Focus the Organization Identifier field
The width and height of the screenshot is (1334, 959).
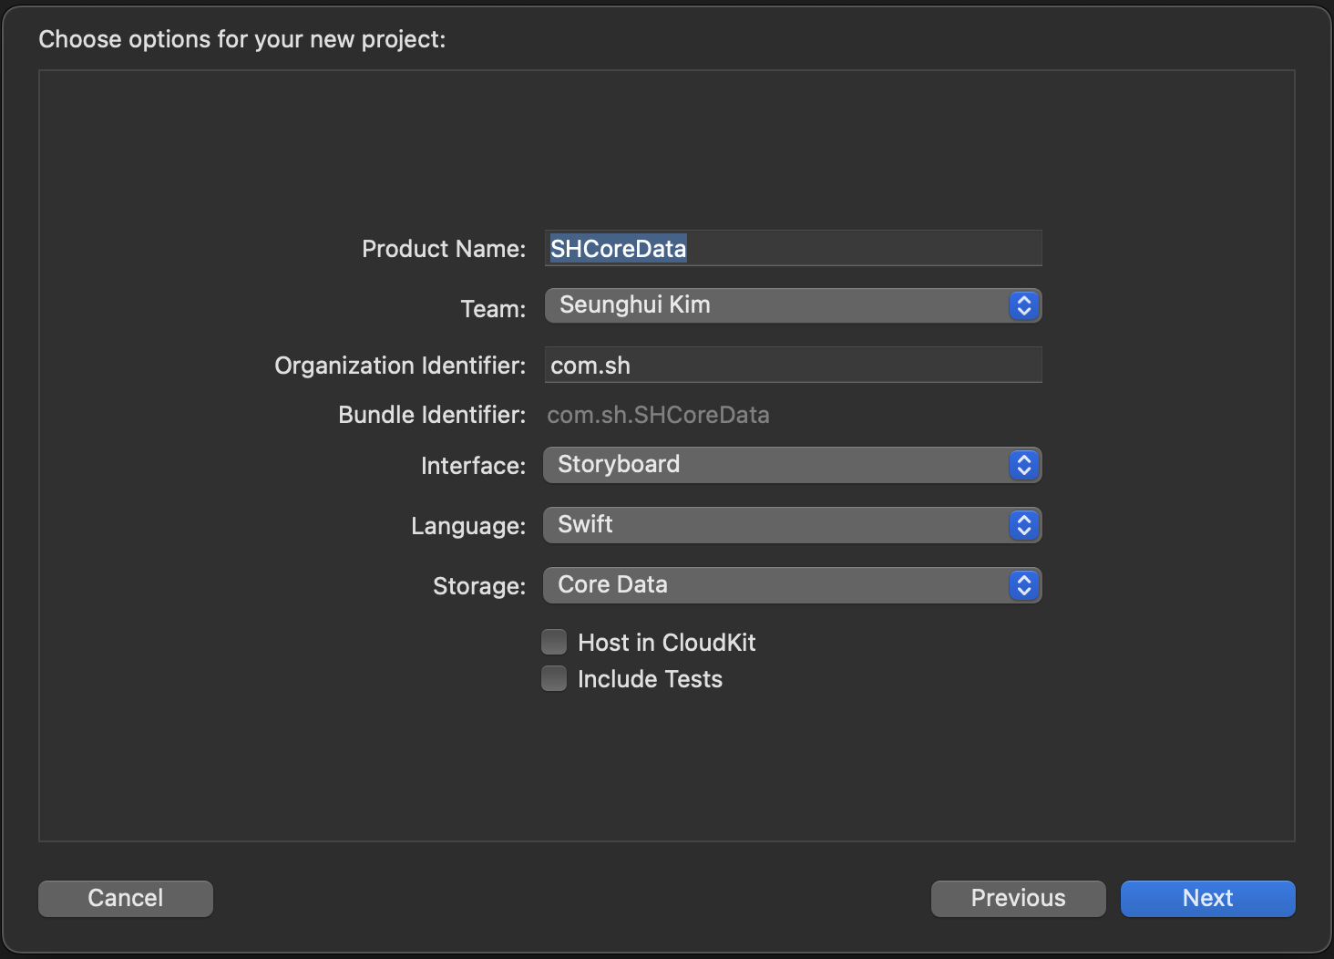793,366
